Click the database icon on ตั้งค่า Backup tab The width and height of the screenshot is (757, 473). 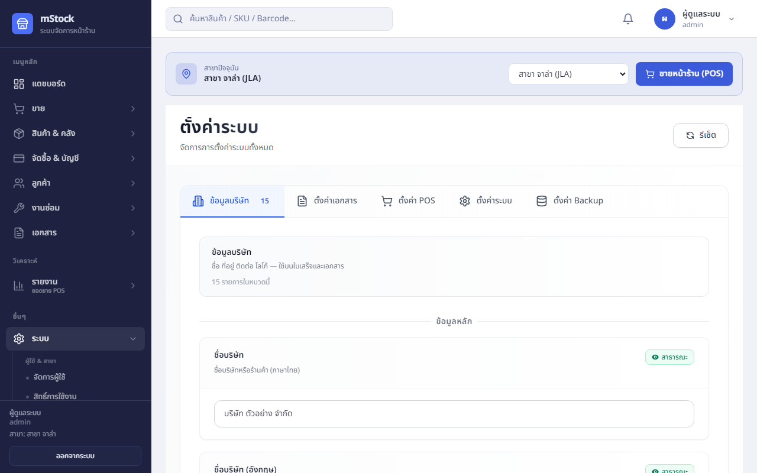click(542, 201)
